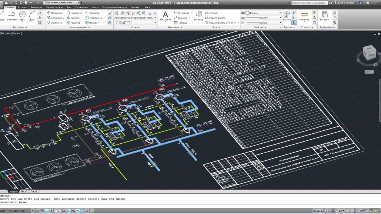Image resolution: width=381 pixels, height=214 pixels.
Task: Switch to the Лист1 layout tab
Action: (24, 191)
